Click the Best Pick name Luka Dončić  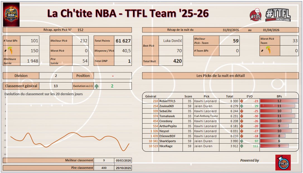tap(173, 41)
